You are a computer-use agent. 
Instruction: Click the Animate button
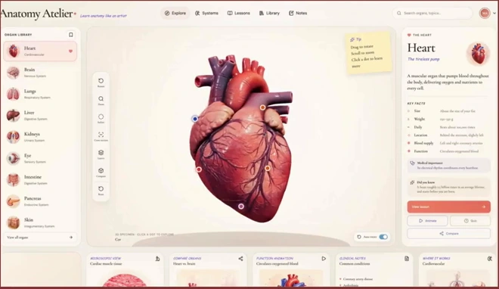(x=427, y=221)
